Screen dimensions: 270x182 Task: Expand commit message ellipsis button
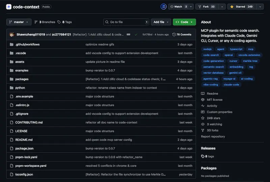(x=129, y=34)
